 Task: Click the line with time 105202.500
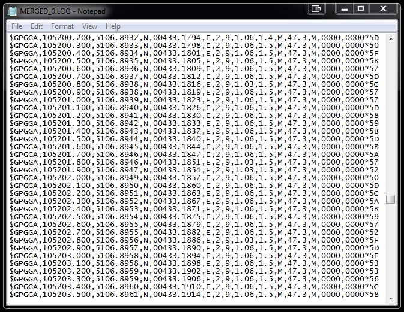pos(194,217)
